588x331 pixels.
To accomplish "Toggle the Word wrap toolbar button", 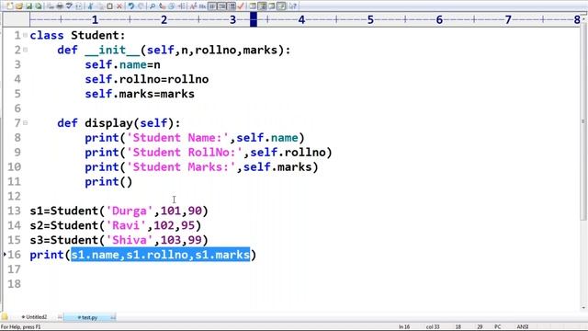I will [212, 6].
